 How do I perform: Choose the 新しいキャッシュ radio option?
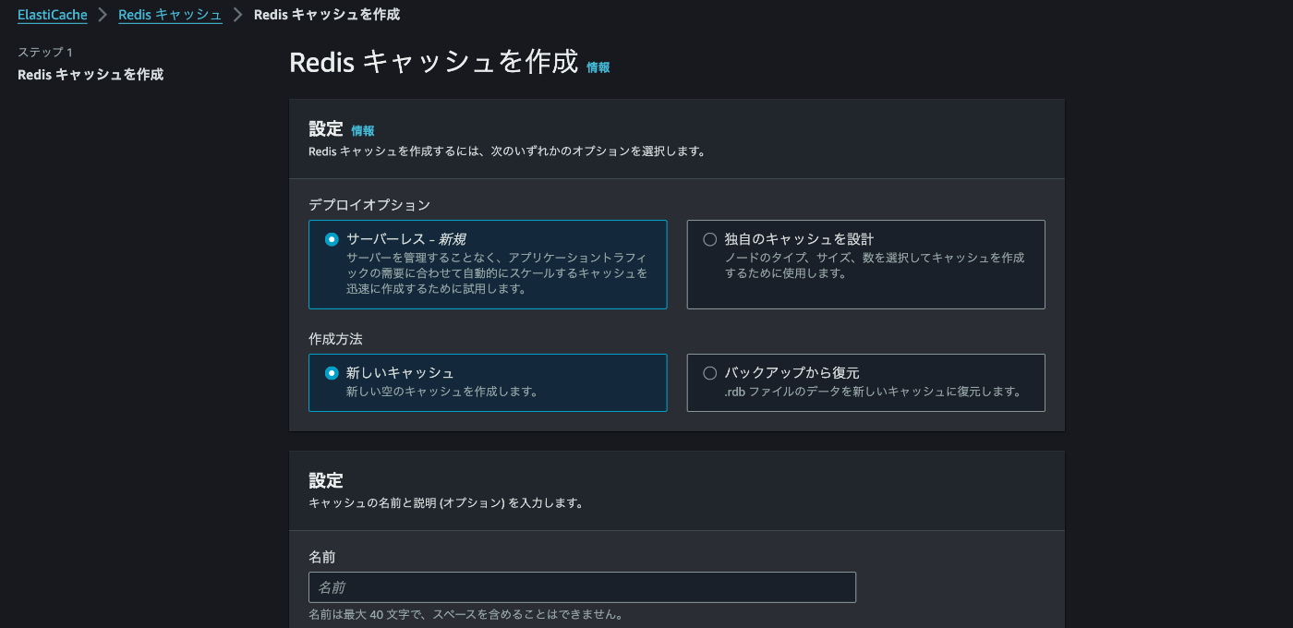pyautogui.click(x=332, y=373)
